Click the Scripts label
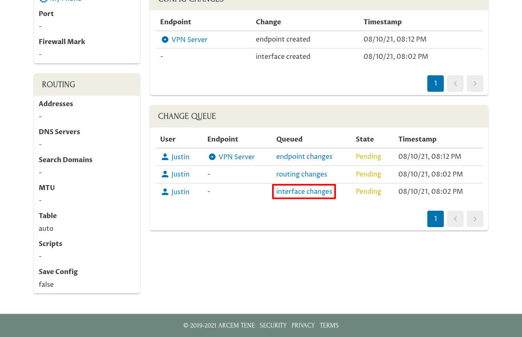This screenshot has width=522, height=337. click(x=50, y=244)
